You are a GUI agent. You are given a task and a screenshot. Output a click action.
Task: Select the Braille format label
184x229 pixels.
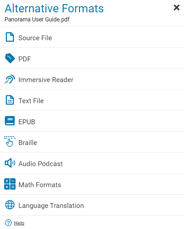click(28, 143)
